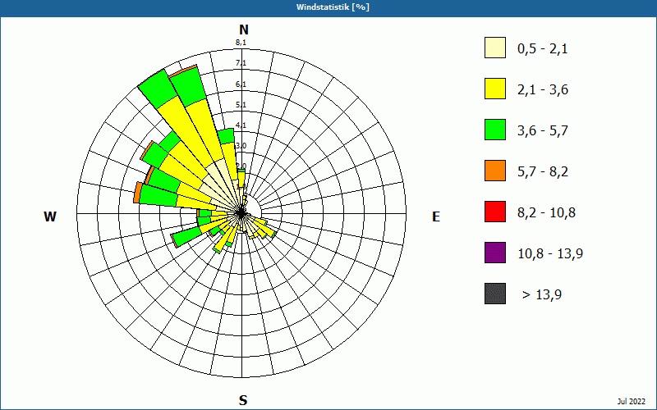Image resolution: width=657 pixels, height=410 pixels.
Task: Click the legend label '3,6 - 5,7'
Action: (x=543, y=131)
